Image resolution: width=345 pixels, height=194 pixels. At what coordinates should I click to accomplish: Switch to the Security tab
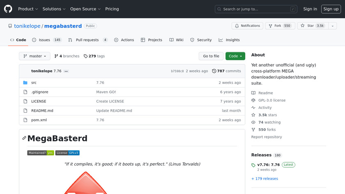[201, 40]
